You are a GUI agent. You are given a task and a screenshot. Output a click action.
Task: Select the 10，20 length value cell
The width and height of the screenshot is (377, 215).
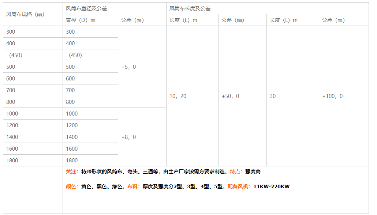178,96
